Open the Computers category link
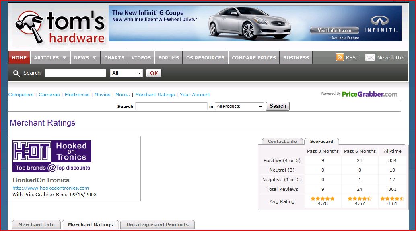 21,95
